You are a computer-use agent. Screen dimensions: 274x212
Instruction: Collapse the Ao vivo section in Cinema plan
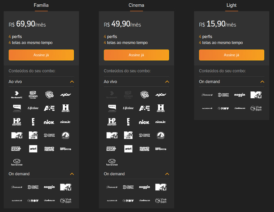167,82
